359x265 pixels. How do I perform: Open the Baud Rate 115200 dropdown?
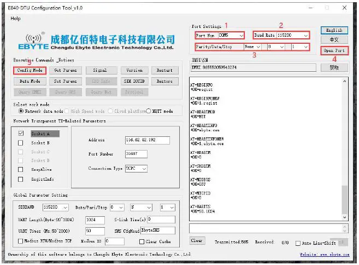(x=292, y=36)
